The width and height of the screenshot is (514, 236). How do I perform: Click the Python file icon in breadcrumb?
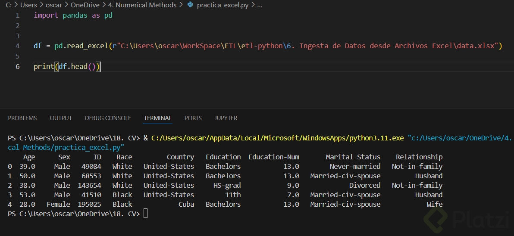[190, 5]
